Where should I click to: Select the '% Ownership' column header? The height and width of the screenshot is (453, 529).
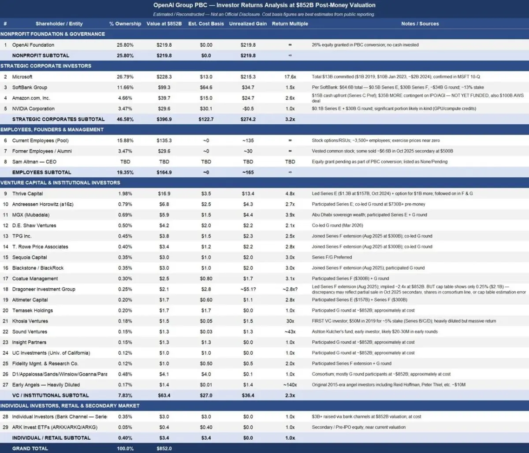[x=125, y=24]
